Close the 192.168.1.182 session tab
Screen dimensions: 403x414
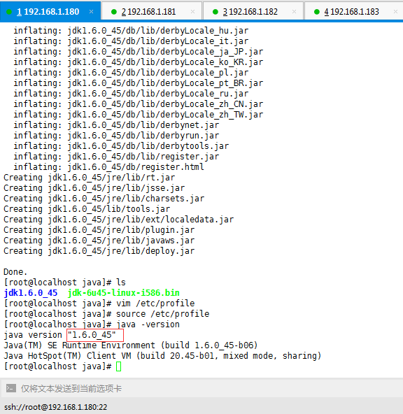294,12
